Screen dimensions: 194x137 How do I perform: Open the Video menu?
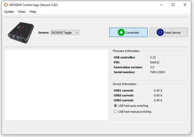click(22, 12)
